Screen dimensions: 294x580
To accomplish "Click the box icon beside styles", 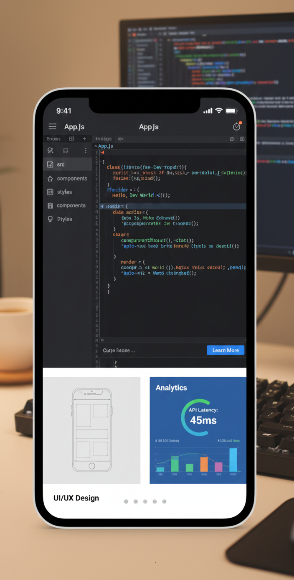I will coord(50,192).
